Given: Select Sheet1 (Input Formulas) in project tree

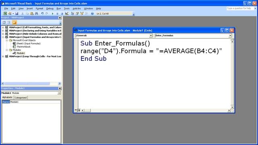Looking at the screenshot, I should point(29,43).
